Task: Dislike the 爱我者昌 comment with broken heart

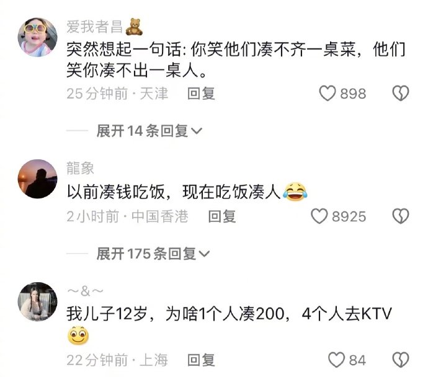Action: pyautogui.click(x=401, y=93)
